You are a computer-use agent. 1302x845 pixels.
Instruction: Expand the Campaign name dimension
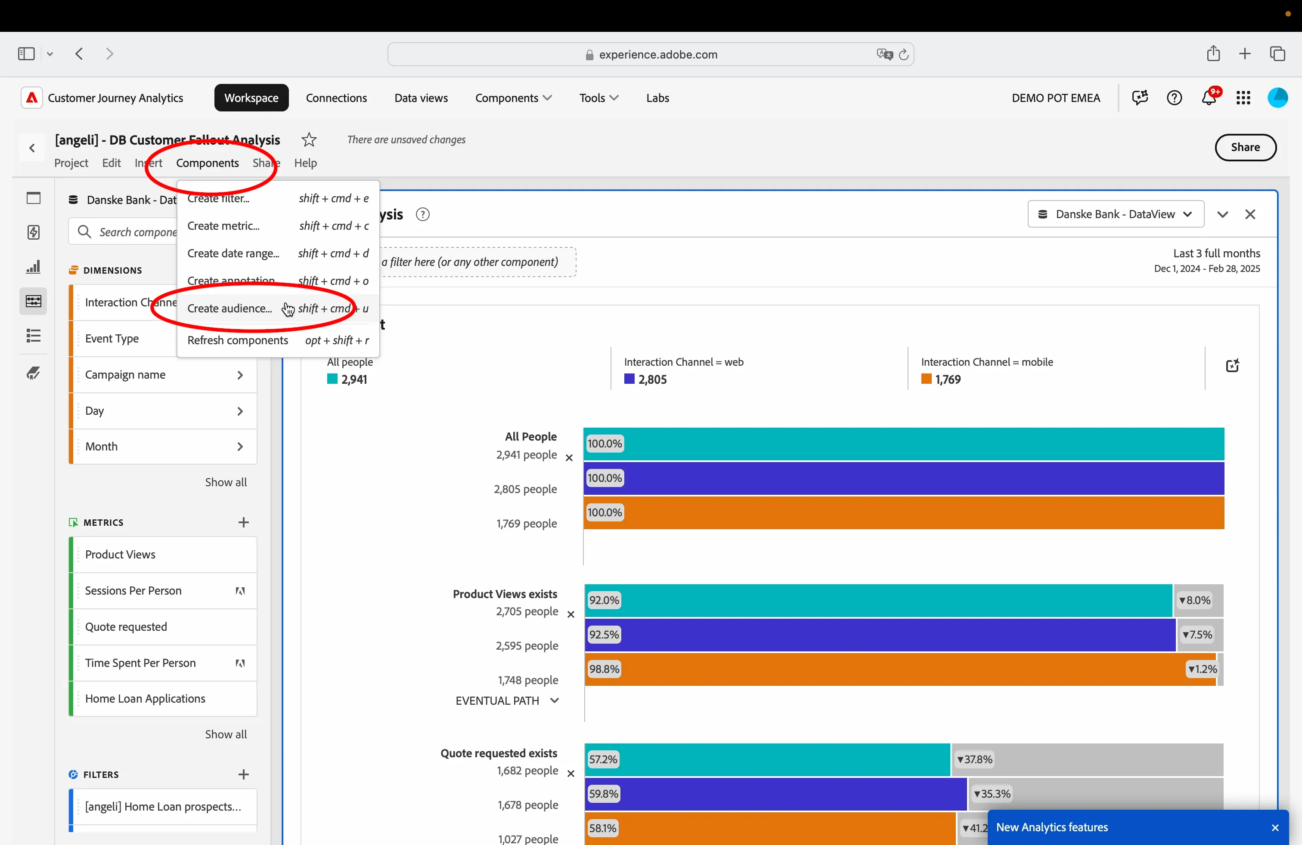coord(240,375)
